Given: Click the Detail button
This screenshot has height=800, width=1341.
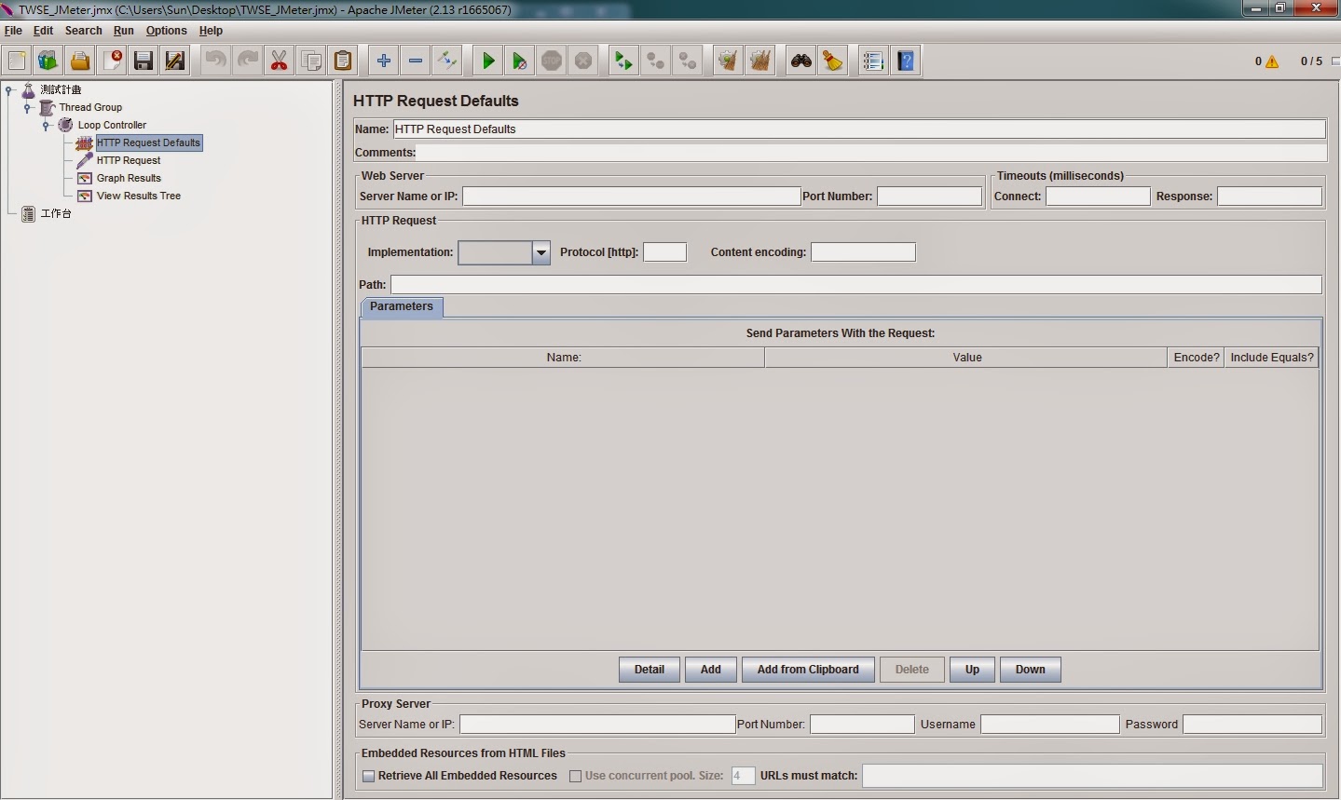Looking at the screenshot, I should pyautogui.click(x=650, y=670).
